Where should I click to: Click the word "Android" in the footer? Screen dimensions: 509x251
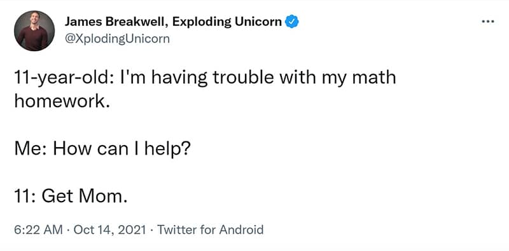241,230
